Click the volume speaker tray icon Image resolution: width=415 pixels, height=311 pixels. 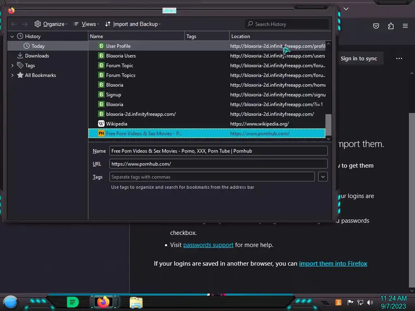(x=370, y=302)
